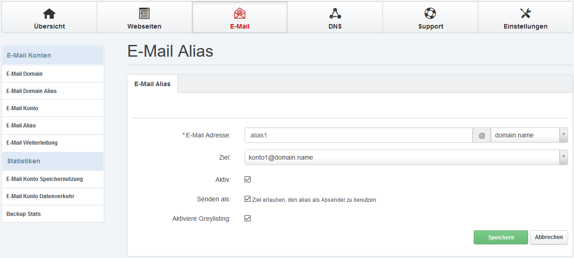Open the domain.name dropdown

click(x=529, y=135)
